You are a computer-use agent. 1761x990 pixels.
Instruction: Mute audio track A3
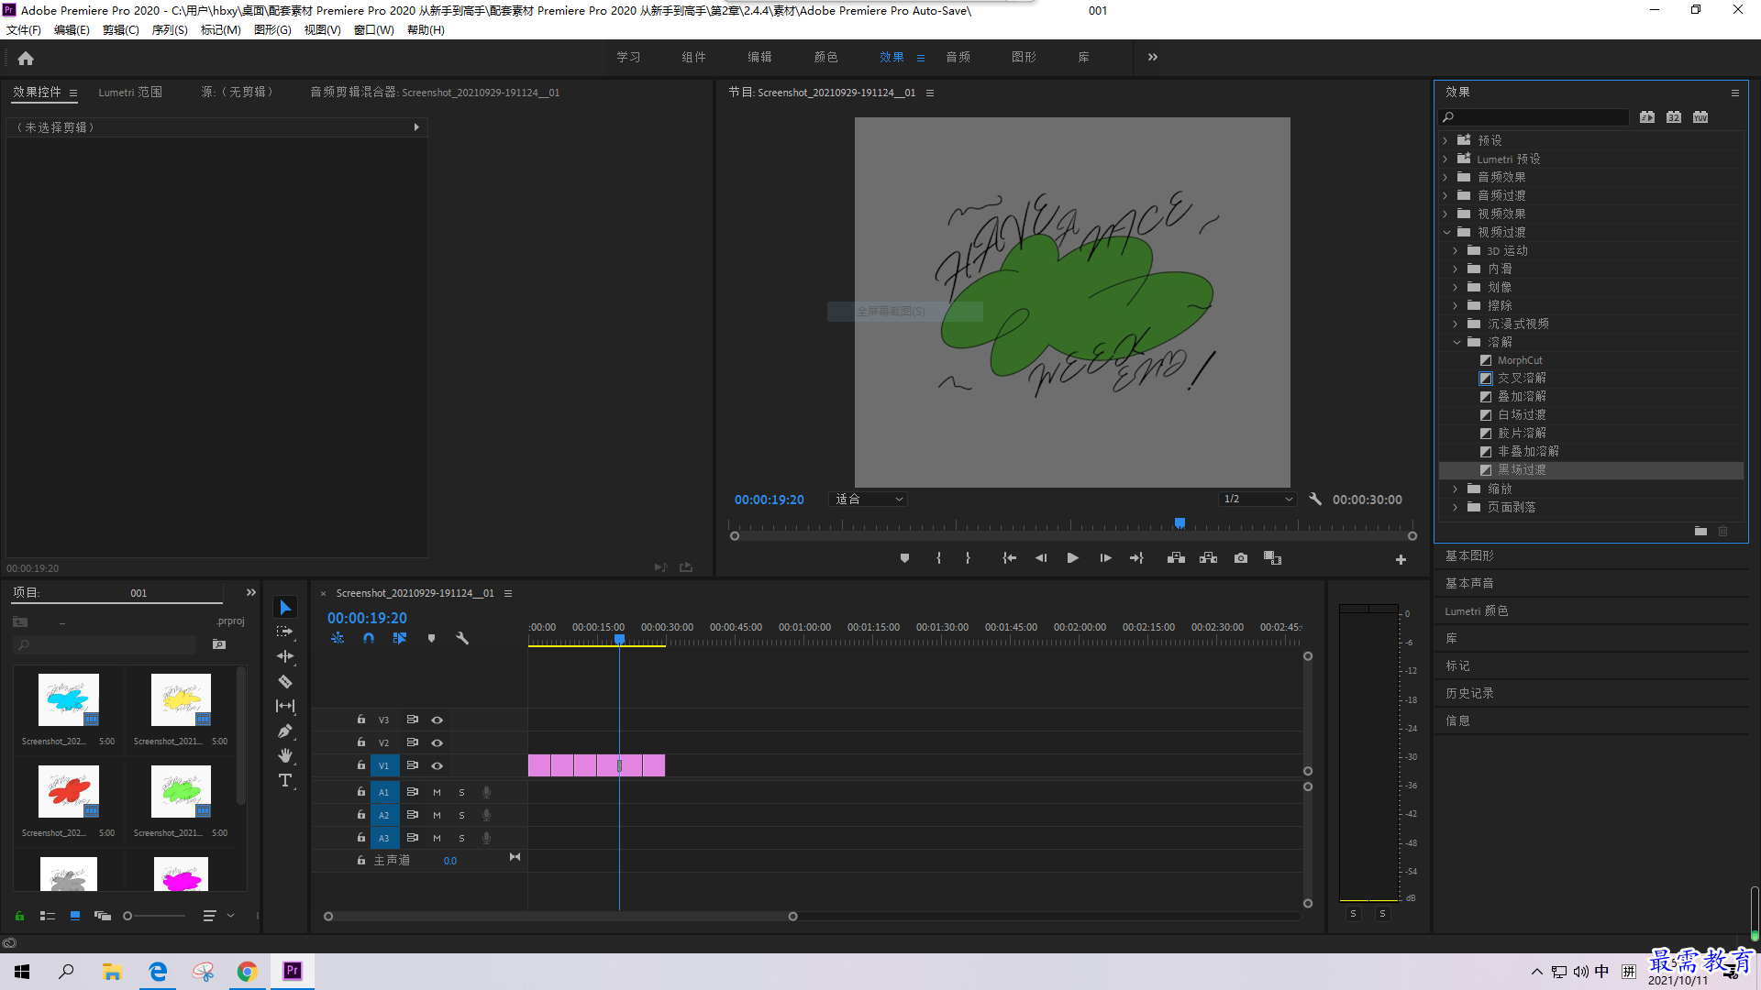click(x=437, y=838)
